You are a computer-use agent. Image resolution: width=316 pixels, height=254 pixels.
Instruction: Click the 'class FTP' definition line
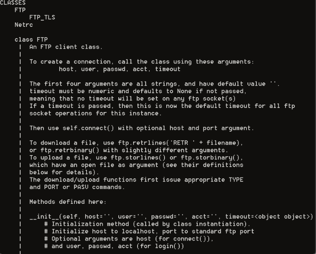[x=31, y=39]
